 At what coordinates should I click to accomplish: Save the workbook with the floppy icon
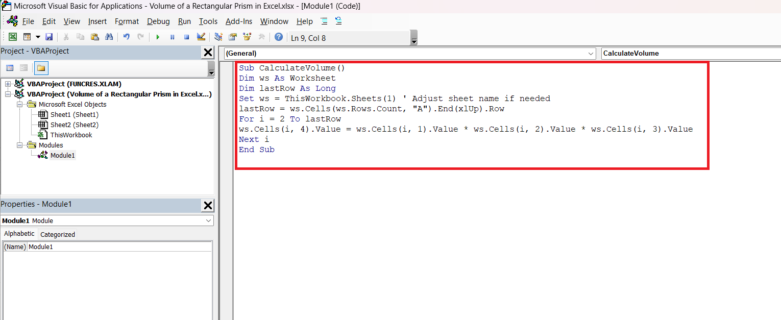tap(49, 37)
